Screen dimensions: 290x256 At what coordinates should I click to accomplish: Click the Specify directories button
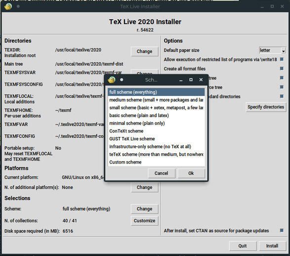point(266,107)
